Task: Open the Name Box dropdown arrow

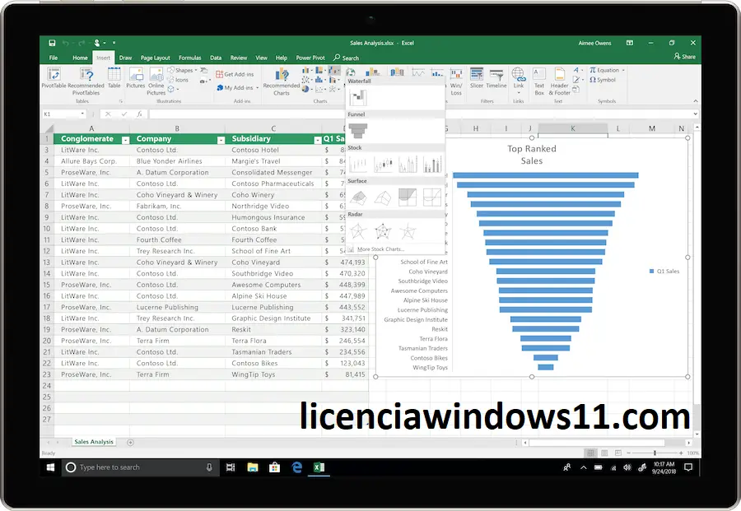Action: tap(82, 114)
